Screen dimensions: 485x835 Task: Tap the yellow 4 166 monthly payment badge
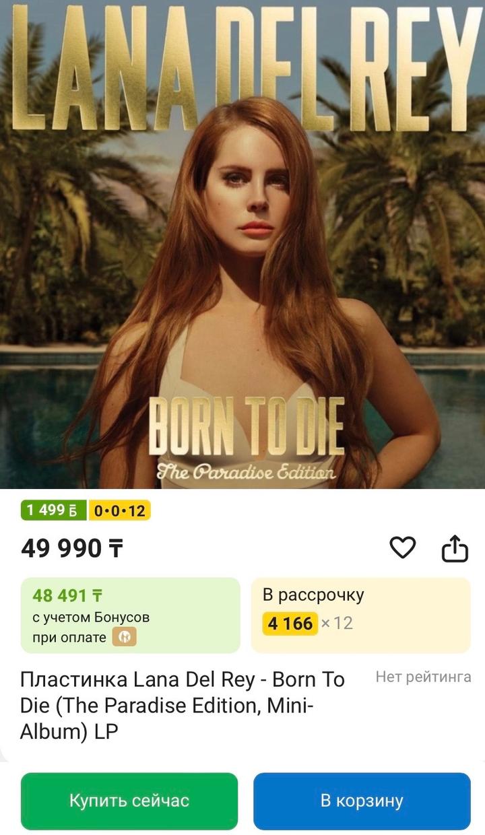point(290,623)
